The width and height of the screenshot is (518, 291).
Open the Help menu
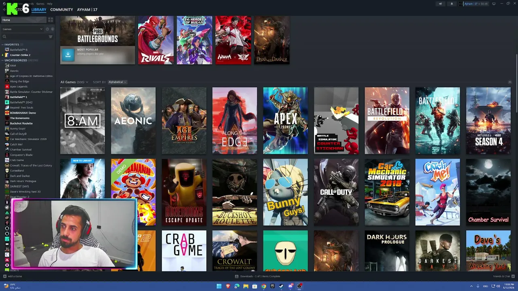49,4
